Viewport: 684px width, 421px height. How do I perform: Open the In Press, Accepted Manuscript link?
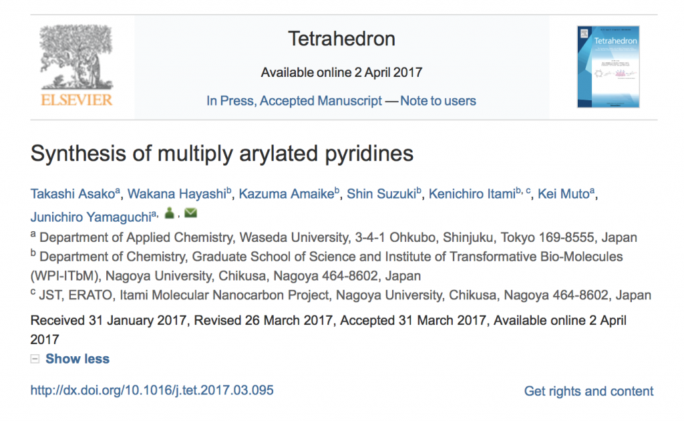pos(295,101)
